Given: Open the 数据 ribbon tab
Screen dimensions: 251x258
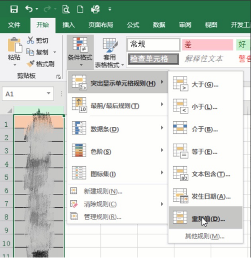Looking at the screenshot, I should click(x=159, y=25).
